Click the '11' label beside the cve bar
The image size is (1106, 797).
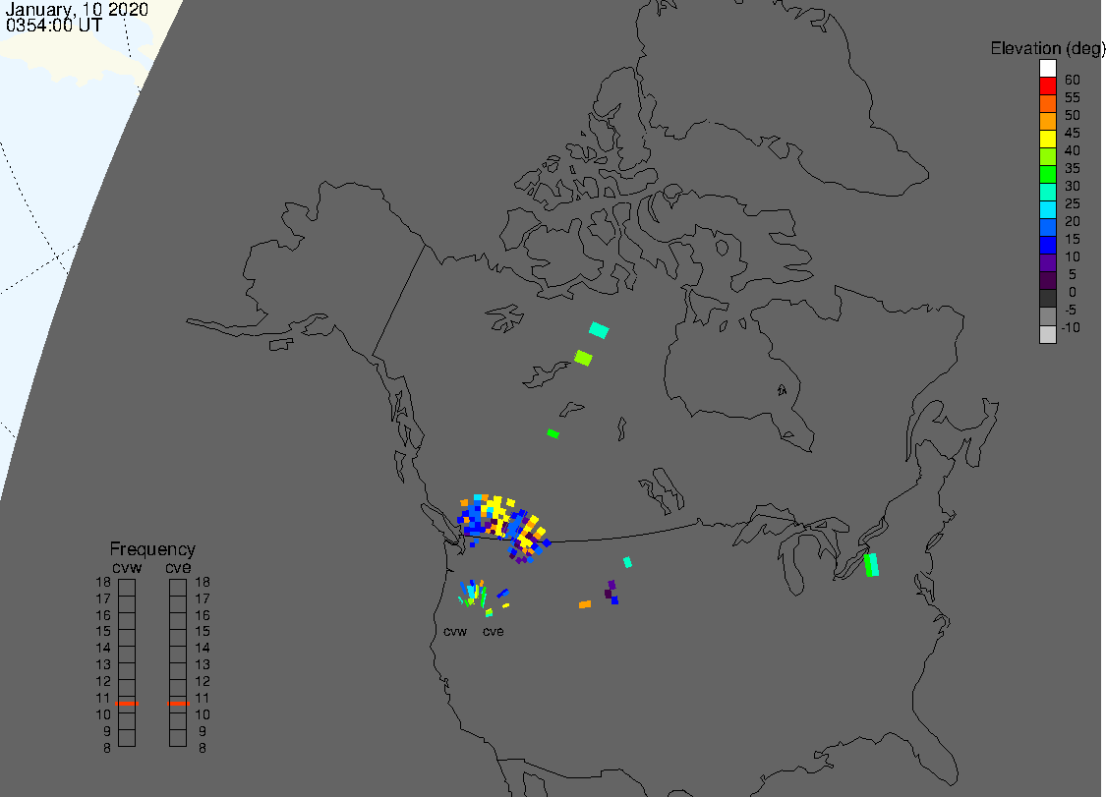(203, 699)
